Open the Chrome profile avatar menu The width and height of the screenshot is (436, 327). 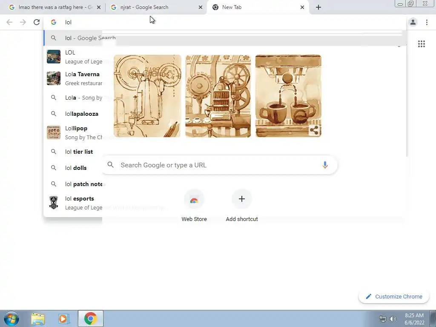click(x=413, y=22)
